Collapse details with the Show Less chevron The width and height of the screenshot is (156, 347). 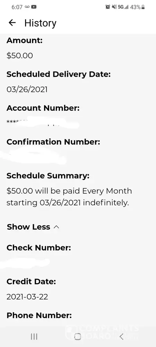[57, 227]
